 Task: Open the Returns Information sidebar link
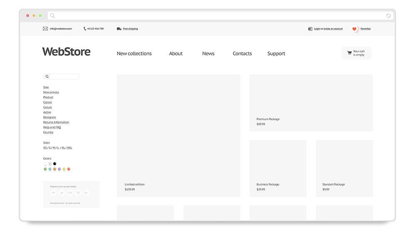pyautogui.click(x=56, y=122)
